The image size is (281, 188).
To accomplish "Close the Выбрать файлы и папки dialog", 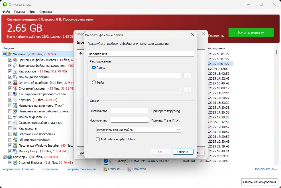I will pos(193,35).
